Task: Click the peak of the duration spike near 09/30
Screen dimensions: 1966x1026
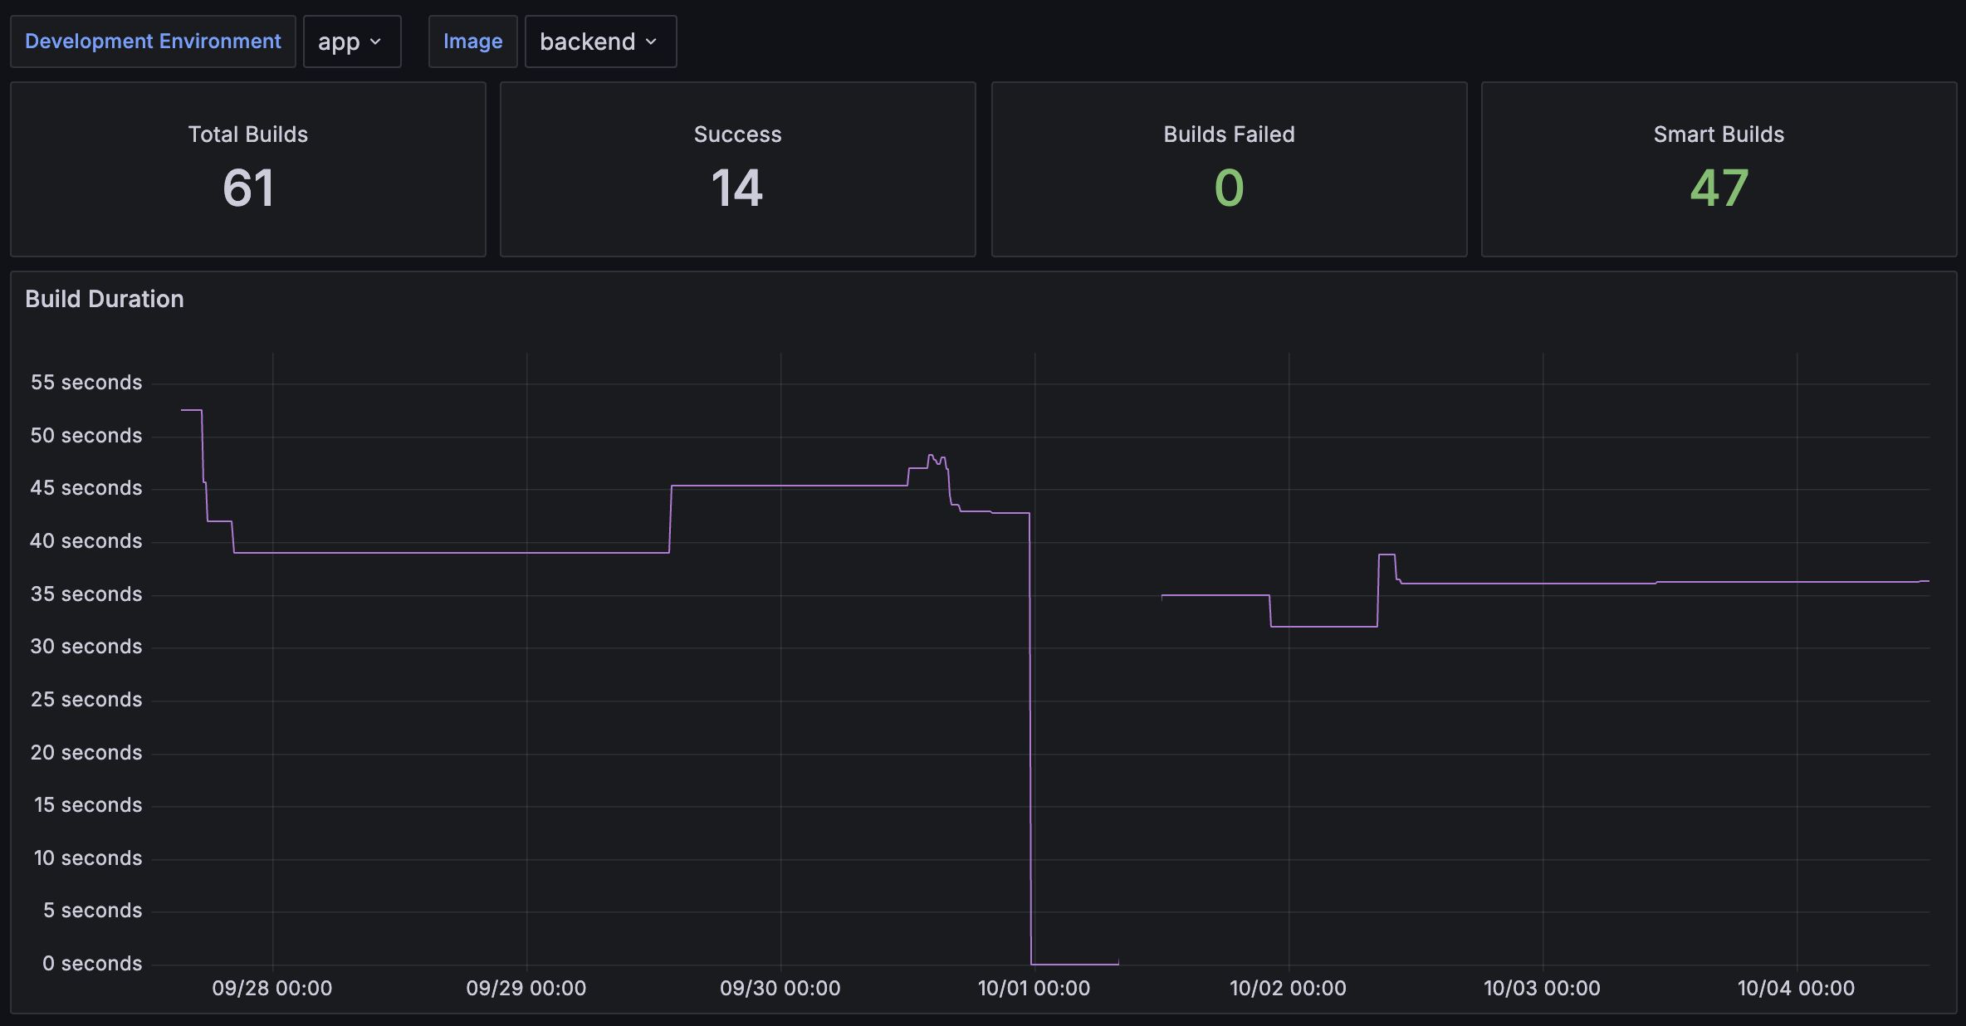Action: pyautogui.click(x=932, y=456)
